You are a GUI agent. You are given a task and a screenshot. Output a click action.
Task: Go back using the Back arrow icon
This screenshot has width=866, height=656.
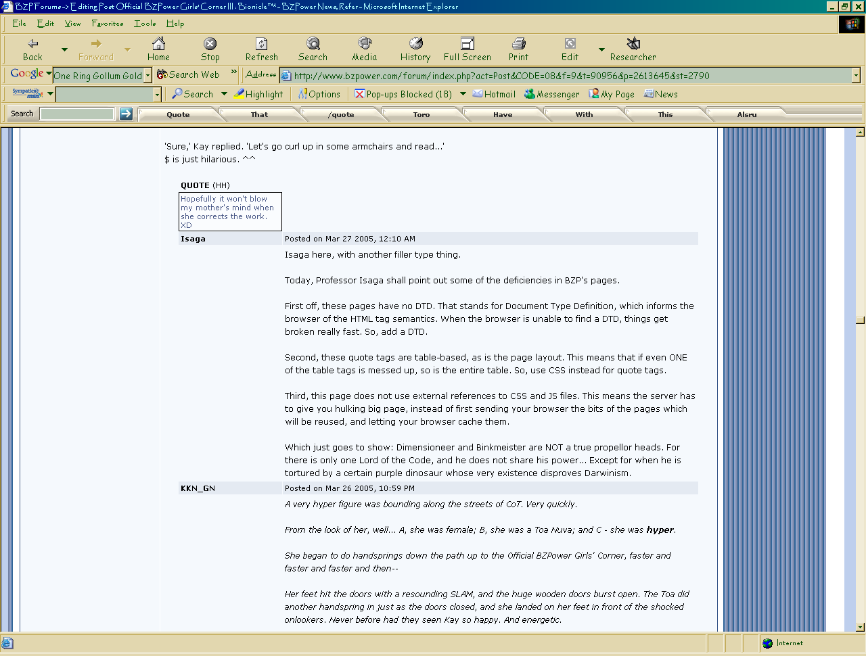(x=32, y=44)
